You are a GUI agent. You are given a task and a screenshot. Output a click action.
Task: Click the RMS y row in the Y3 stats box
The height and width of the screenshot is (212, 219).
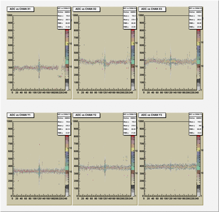195,133
